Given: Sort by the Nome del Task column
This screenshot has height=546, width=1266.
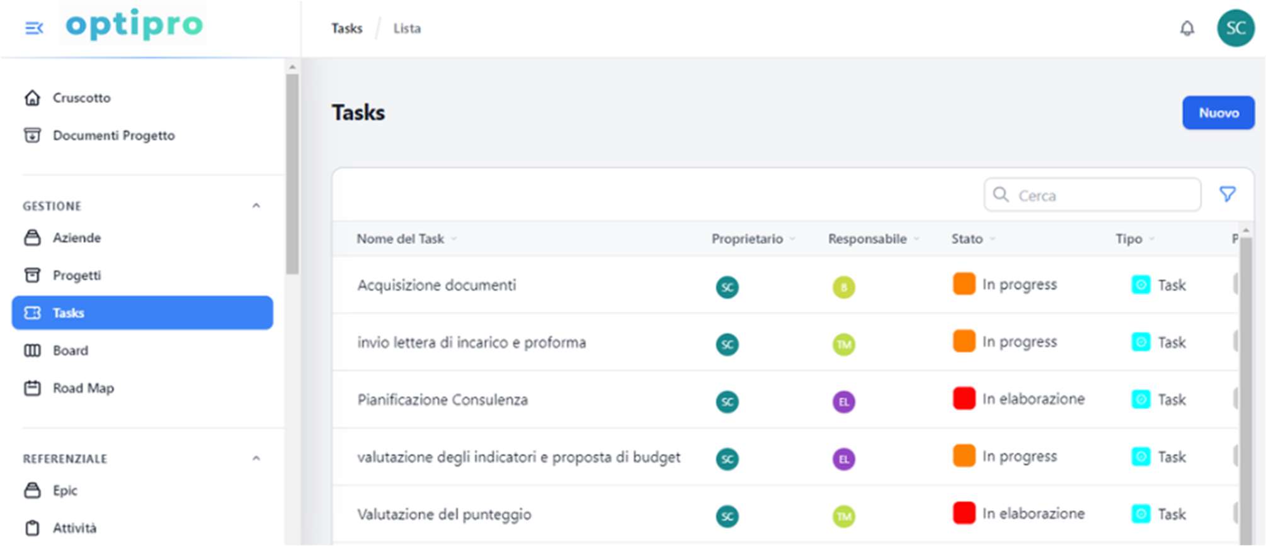Looking at the screenshot, I should tap(401, 239).
